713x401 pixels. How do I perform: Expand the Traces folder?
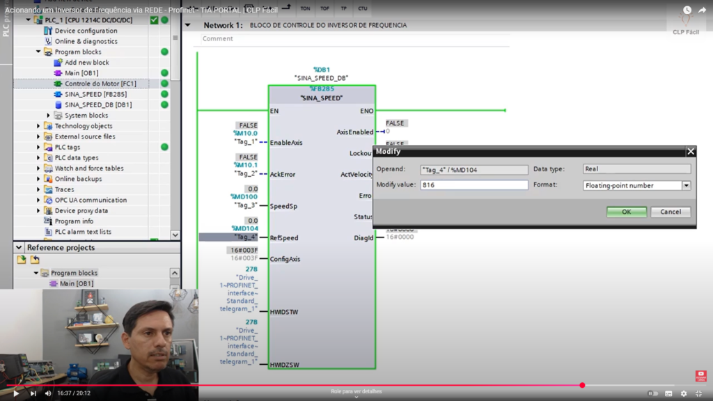coord(39,189)
